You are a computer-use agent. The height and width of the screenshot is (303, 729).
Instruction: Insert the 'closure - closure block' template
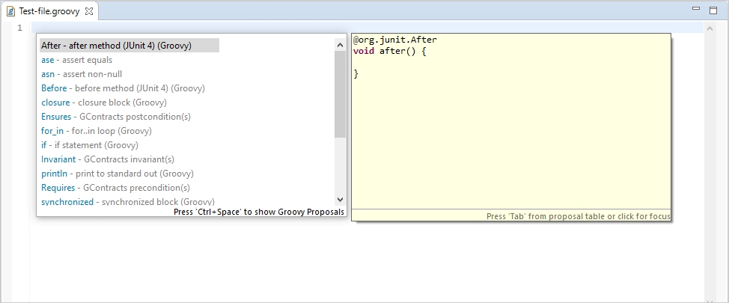pyautogui.click(x=103, y=102)
